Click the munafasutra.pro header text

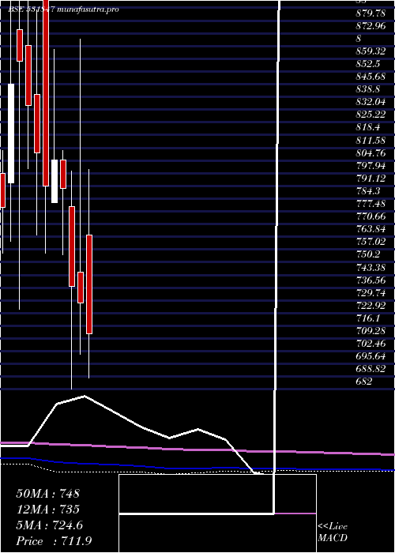(x=88, y=9)
